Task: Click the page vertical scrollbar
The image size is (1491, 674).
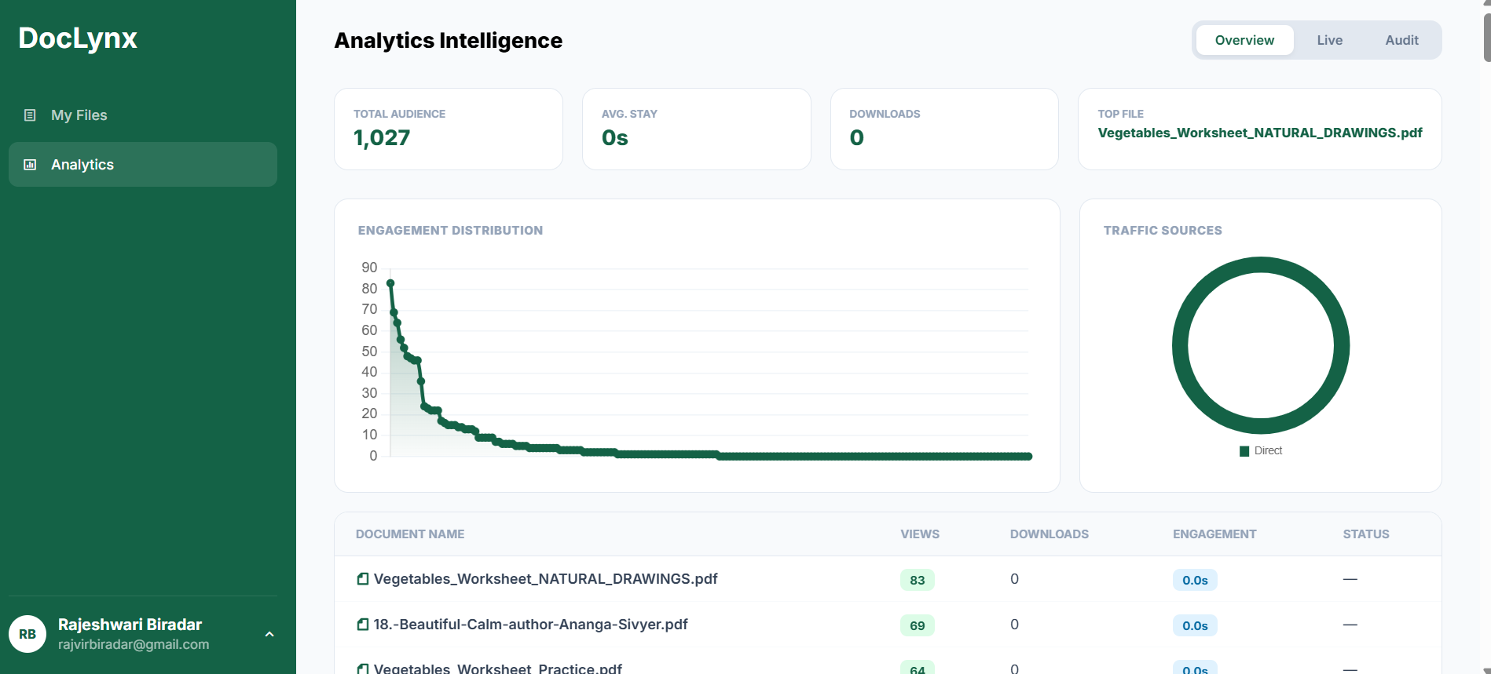Action: [x=1486, y=35]
